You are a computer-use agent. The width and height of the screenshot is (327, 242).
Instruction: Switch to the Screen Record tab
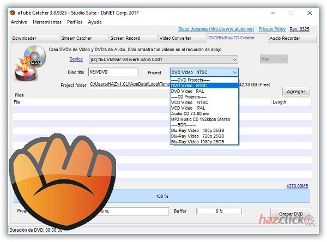pos(132,38)
